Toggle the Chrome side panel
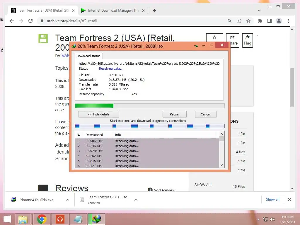Viewport: 300px width, 225px height. point(270,21)
